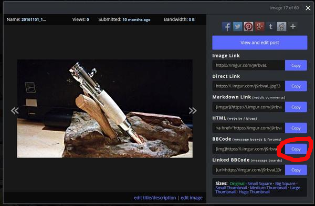Share image on Pinterest

pyautogui.click(x=248, y=27)
